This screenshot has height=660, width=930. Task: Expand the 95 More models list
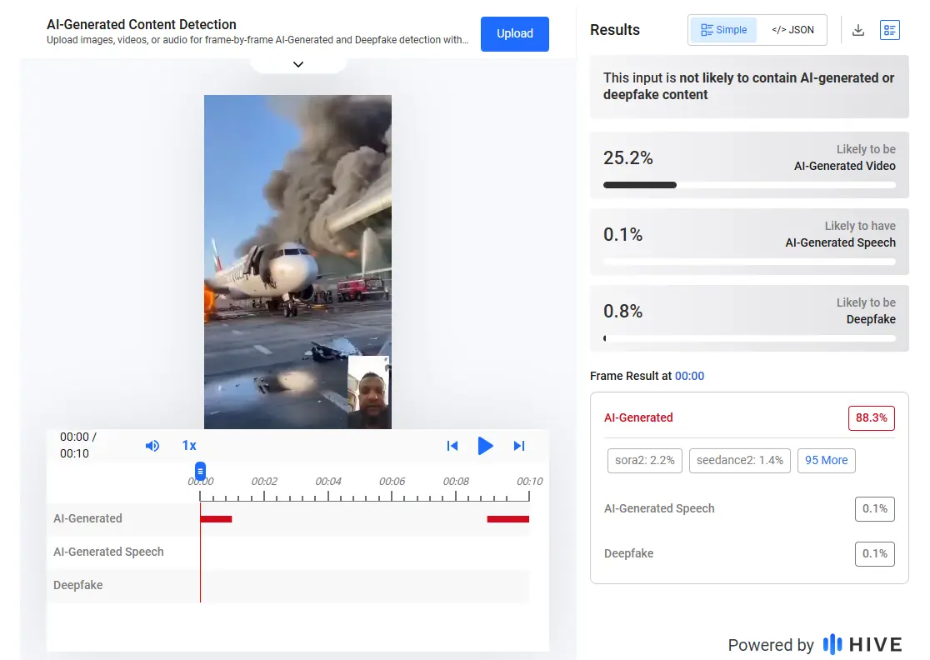point(826,460)
